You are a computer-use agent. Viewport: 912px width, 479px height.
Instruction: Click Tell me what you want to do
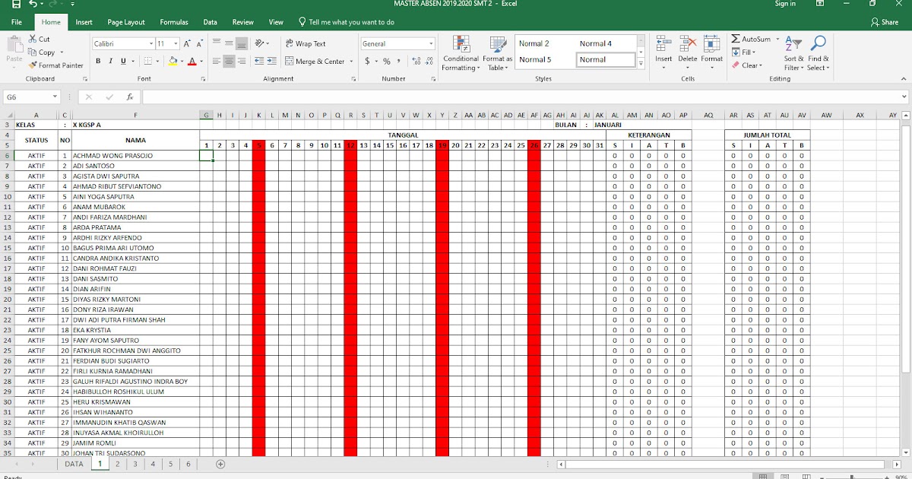[347, 23]
